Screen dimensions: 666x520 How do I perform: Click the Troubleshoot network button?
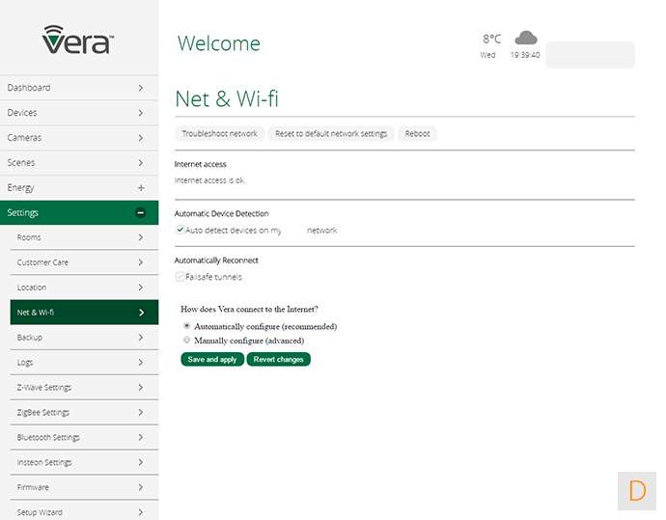click(220, 134)
